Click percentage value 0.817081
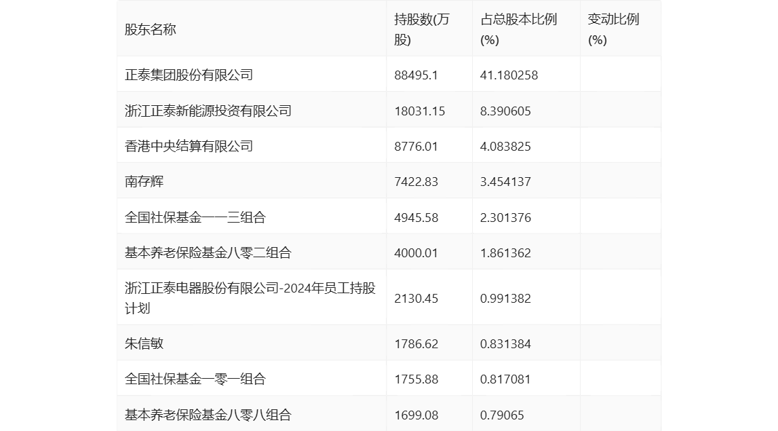 click(x=505, y=379)
